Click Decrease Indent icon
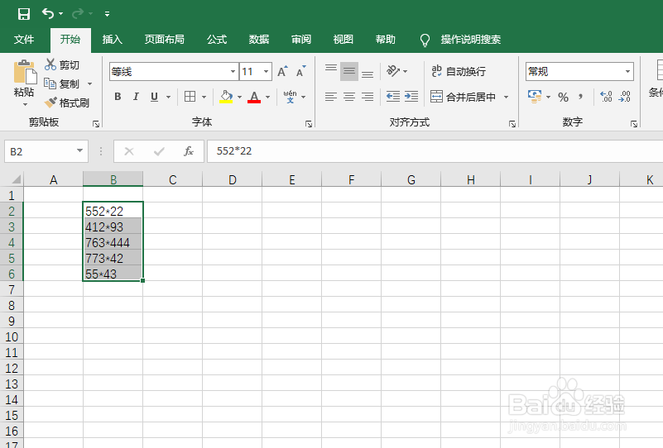The width and height of the screenshot is (663, 448). (x=393, y=97)
